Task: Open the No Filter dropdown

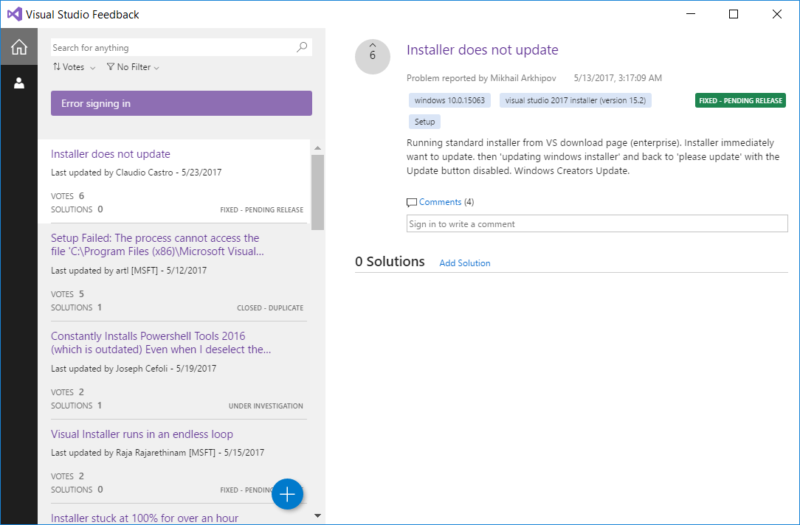Action: 133,67
